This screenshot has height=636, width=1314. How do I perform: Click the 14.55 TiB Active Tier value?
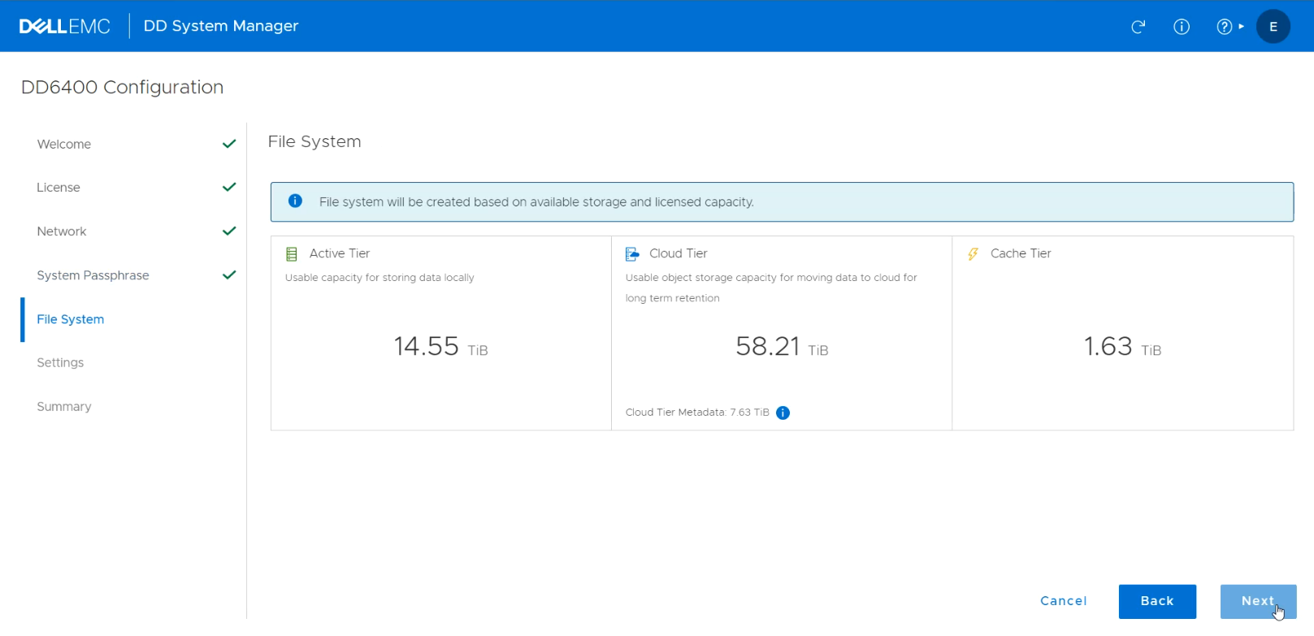click(x=441, y=347)
